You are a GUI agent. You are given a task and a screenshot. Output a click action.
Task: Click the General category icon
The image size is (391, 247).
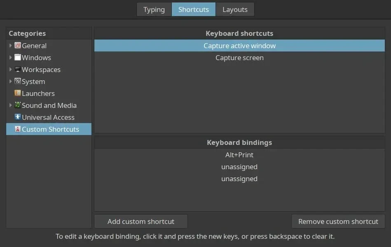coord(17,45)
